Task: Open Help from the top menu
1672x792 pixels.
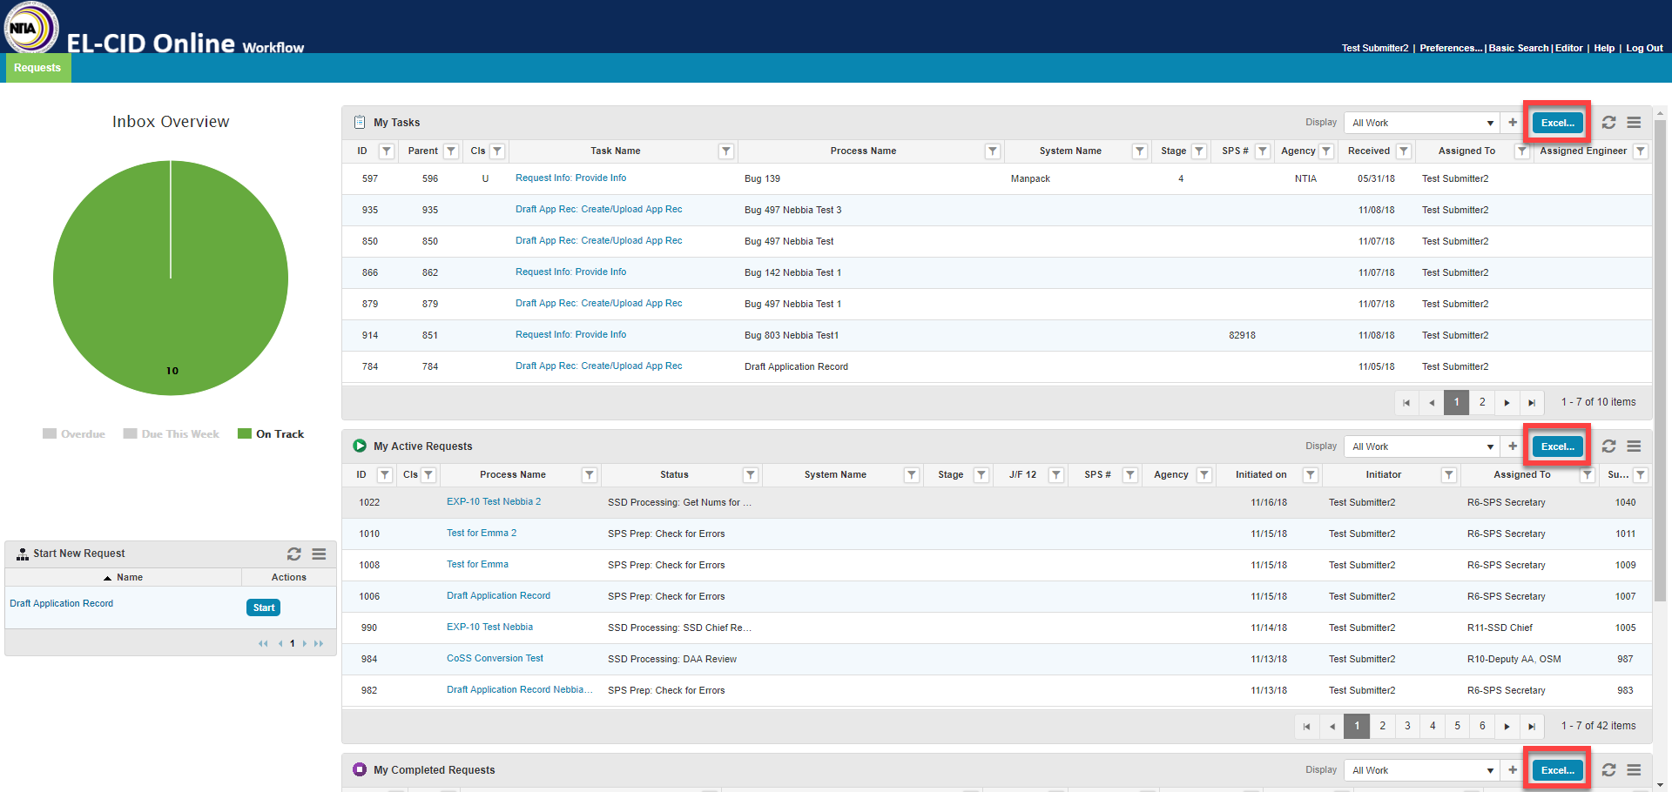Action: click(1604, 49)
